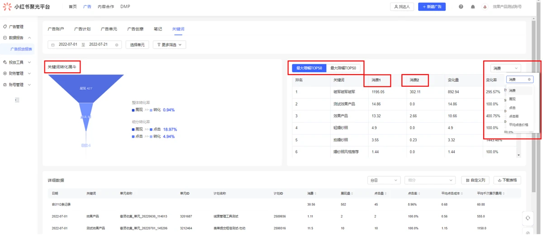Screen dimensions: 543x235
Task: Select the 最大增幅TOP50 toggle
Action: [309, 68]
